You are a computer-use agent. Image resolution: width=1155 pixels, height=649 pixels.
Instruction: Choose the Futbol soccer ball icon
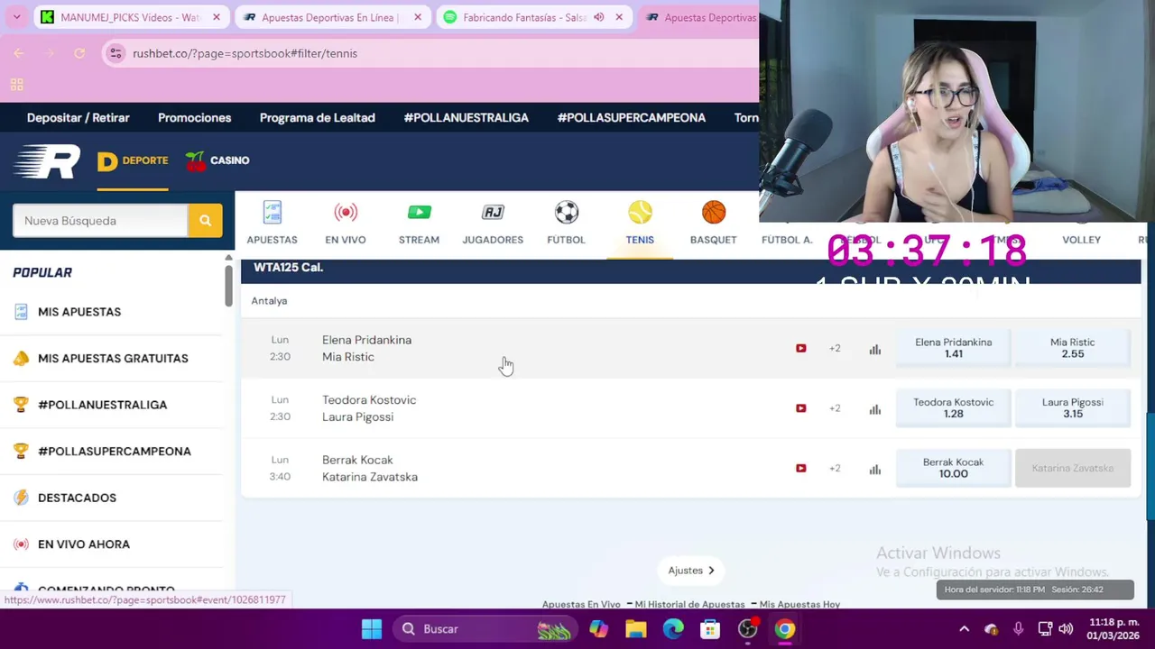coord(567,213)
